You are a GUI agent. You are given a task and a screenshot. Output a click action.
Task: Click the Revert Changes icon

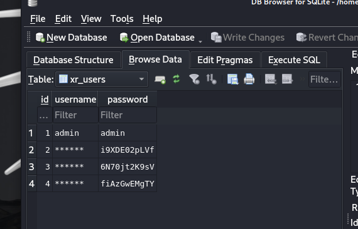point(301,38)
